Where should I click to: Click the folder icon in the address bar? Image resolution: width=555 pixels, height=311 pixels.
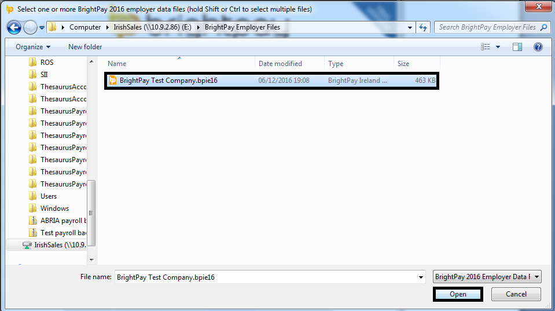tap(53, 27)
